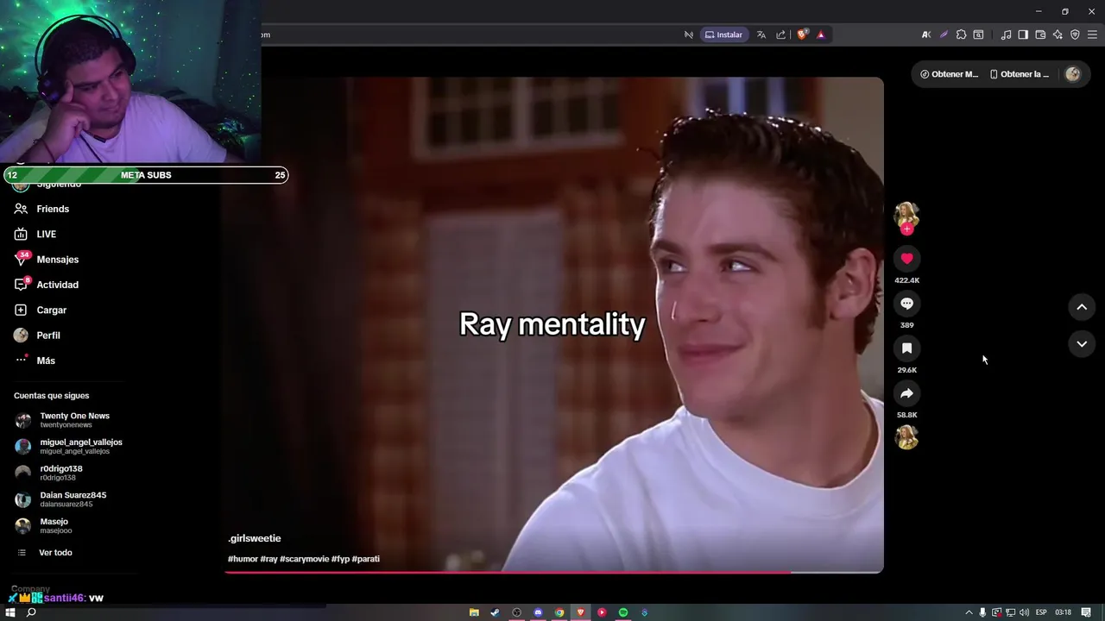Open the browser hamburger menu
Image resolution: width=1105 pixels, height=621 pixels.
pyautogui.click(x=1093, y=34)
